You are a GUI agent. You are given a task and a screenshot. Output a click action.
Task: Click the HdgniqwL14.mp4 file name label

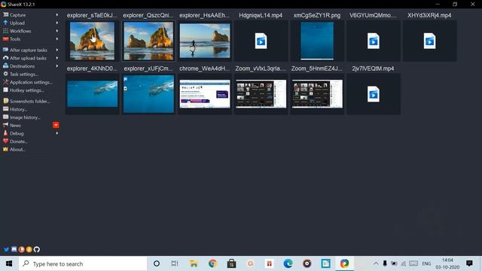pos(261,15)
